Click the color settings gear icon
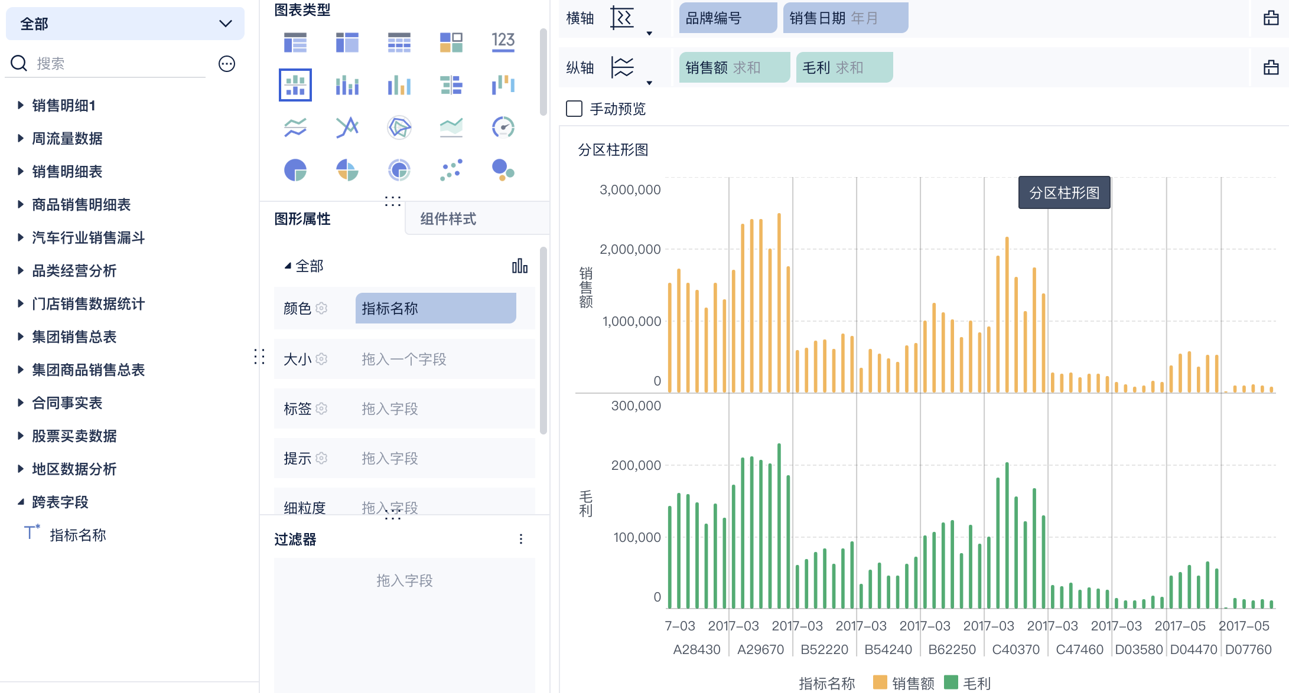 coord(321,308)
